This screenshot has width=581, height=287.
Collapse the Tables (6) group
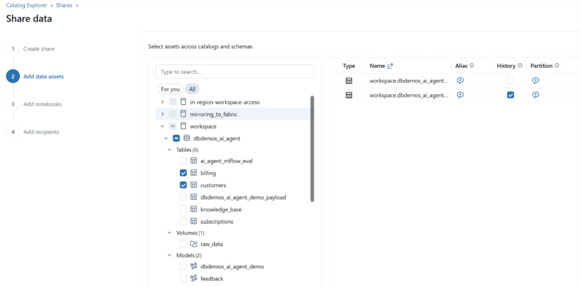tap(169, 150)
